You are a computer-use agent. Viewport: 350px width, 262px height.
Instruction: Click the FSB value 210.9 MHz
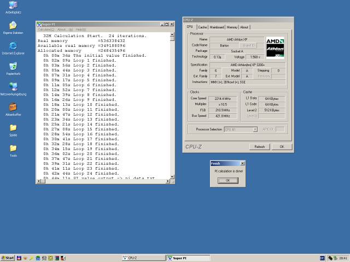pyautogui.click(x=223, y=110)
